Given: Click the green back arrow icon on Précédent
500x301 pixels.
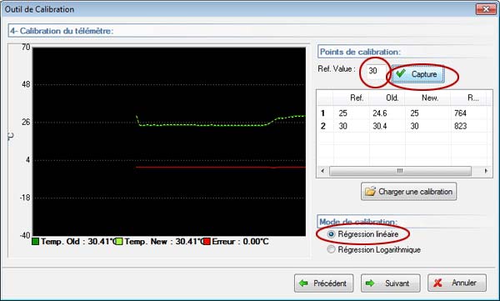Looking at the screenshot, I should 303,283.
